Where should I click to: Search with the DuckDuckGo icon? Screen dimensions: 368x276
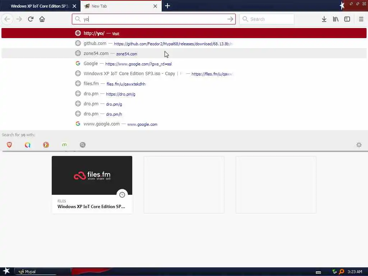[46, 145]
